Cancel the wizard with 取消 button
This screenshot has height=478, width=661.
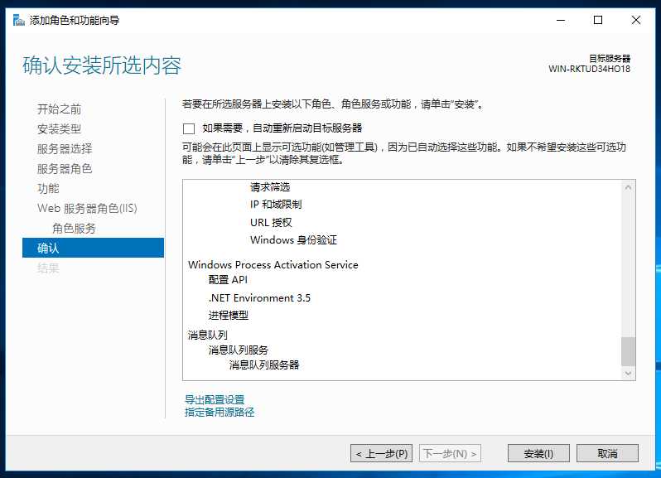[x=607, y=453]
